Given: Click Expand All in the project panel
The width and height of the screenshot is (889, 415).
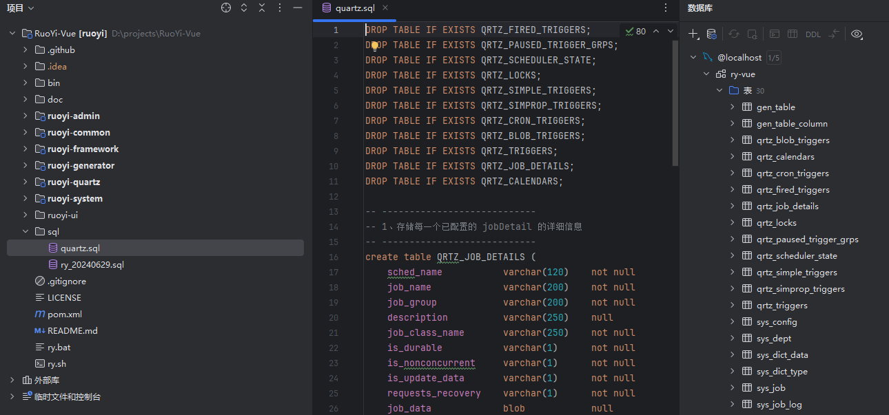Looking at the screenshot, I should [244, 8].
